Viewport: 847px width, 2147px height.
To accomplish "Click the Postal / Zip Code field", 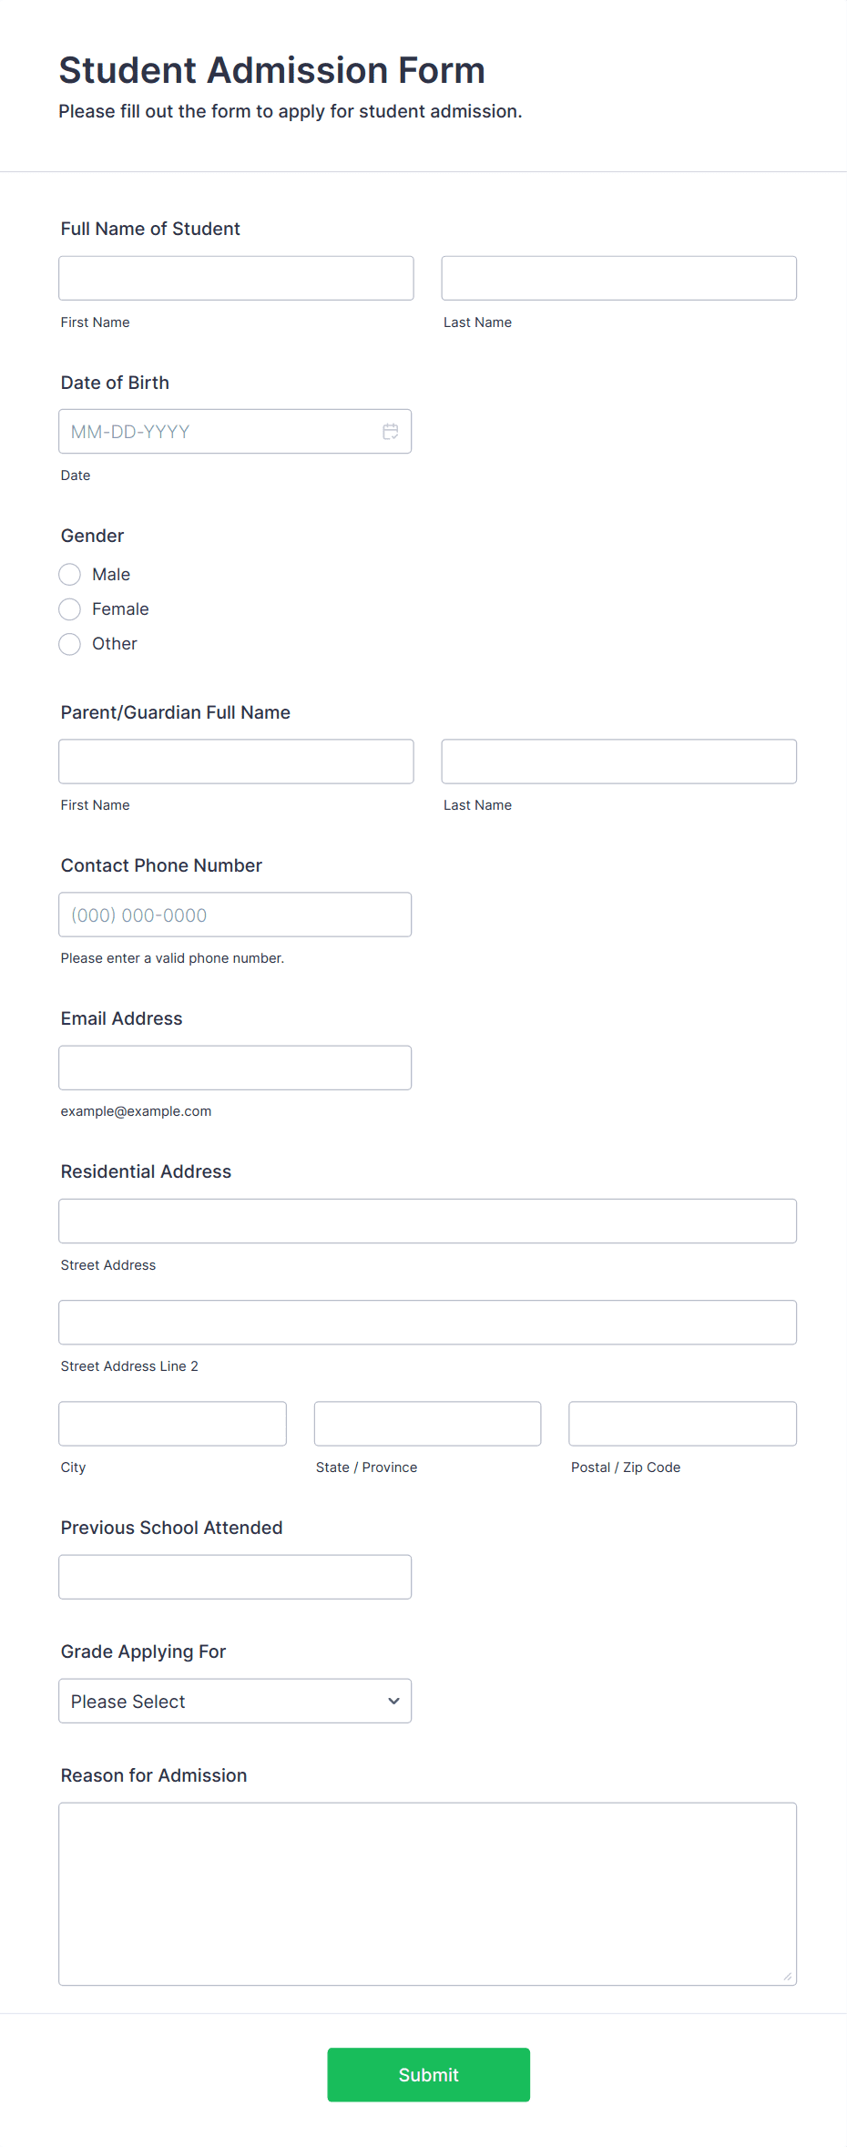I will pyautogui.click(x=681, y=1423).
